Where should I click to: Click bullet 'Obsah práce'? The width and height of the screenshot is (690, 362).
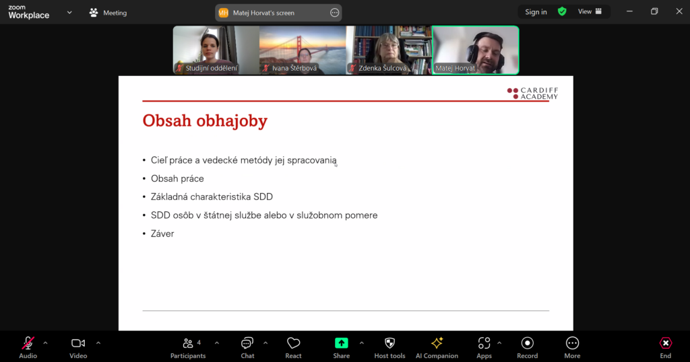pos(177,179)
